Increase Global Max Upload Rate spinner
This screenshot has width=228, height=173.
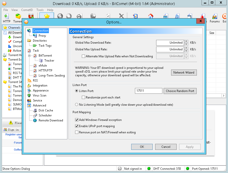click(186, 48)
